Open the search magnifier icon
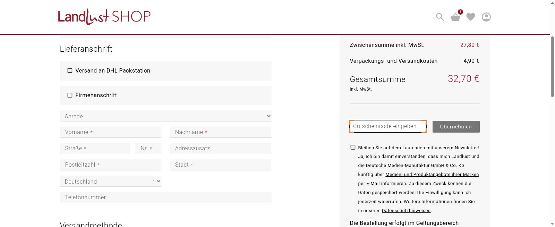The height and width of the screenshot is (227, 555). point(440,17)
